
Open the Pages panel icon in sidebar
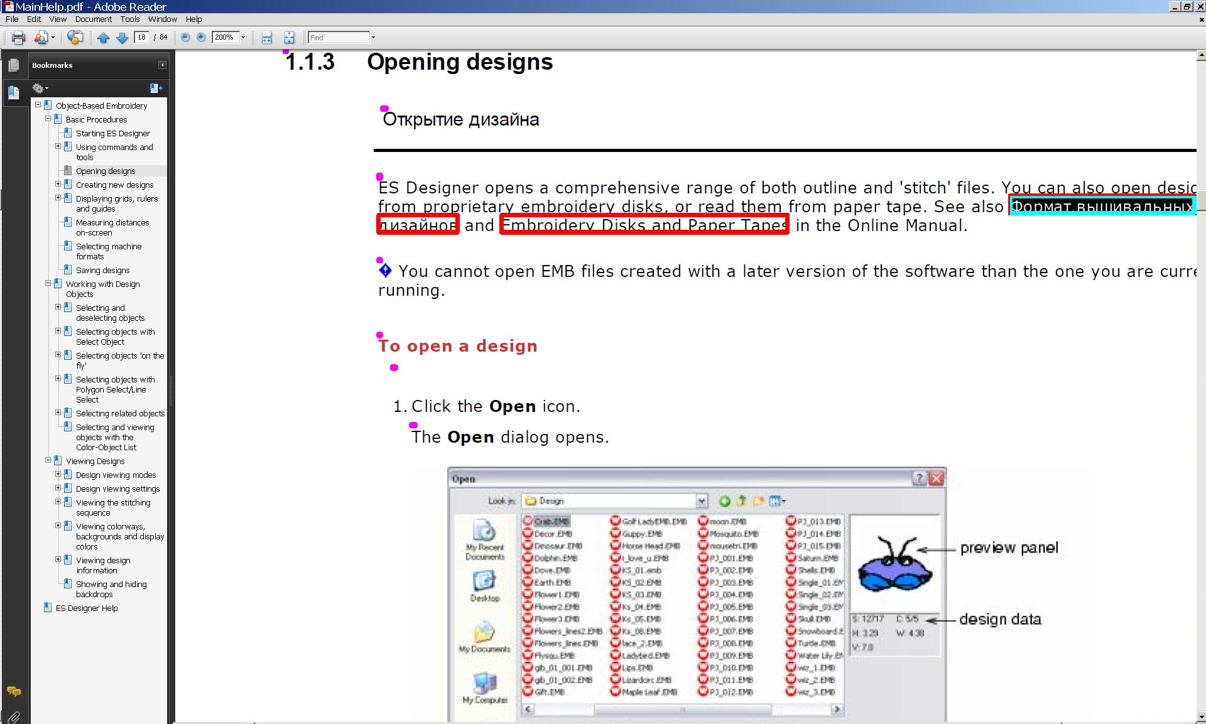click(x=14, y=65)
